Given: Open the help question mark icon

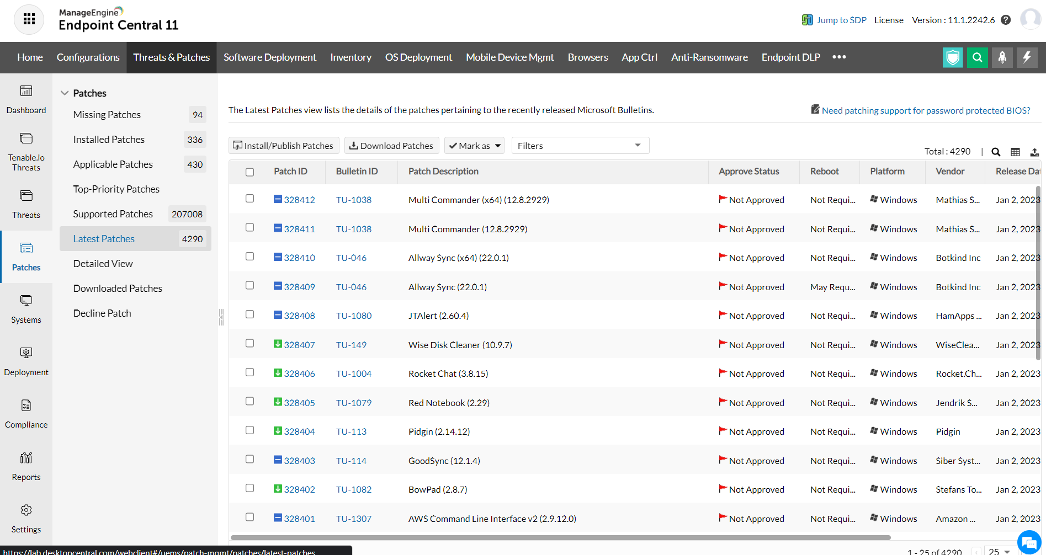Looking at the screenshot, I should [1006, 20].
